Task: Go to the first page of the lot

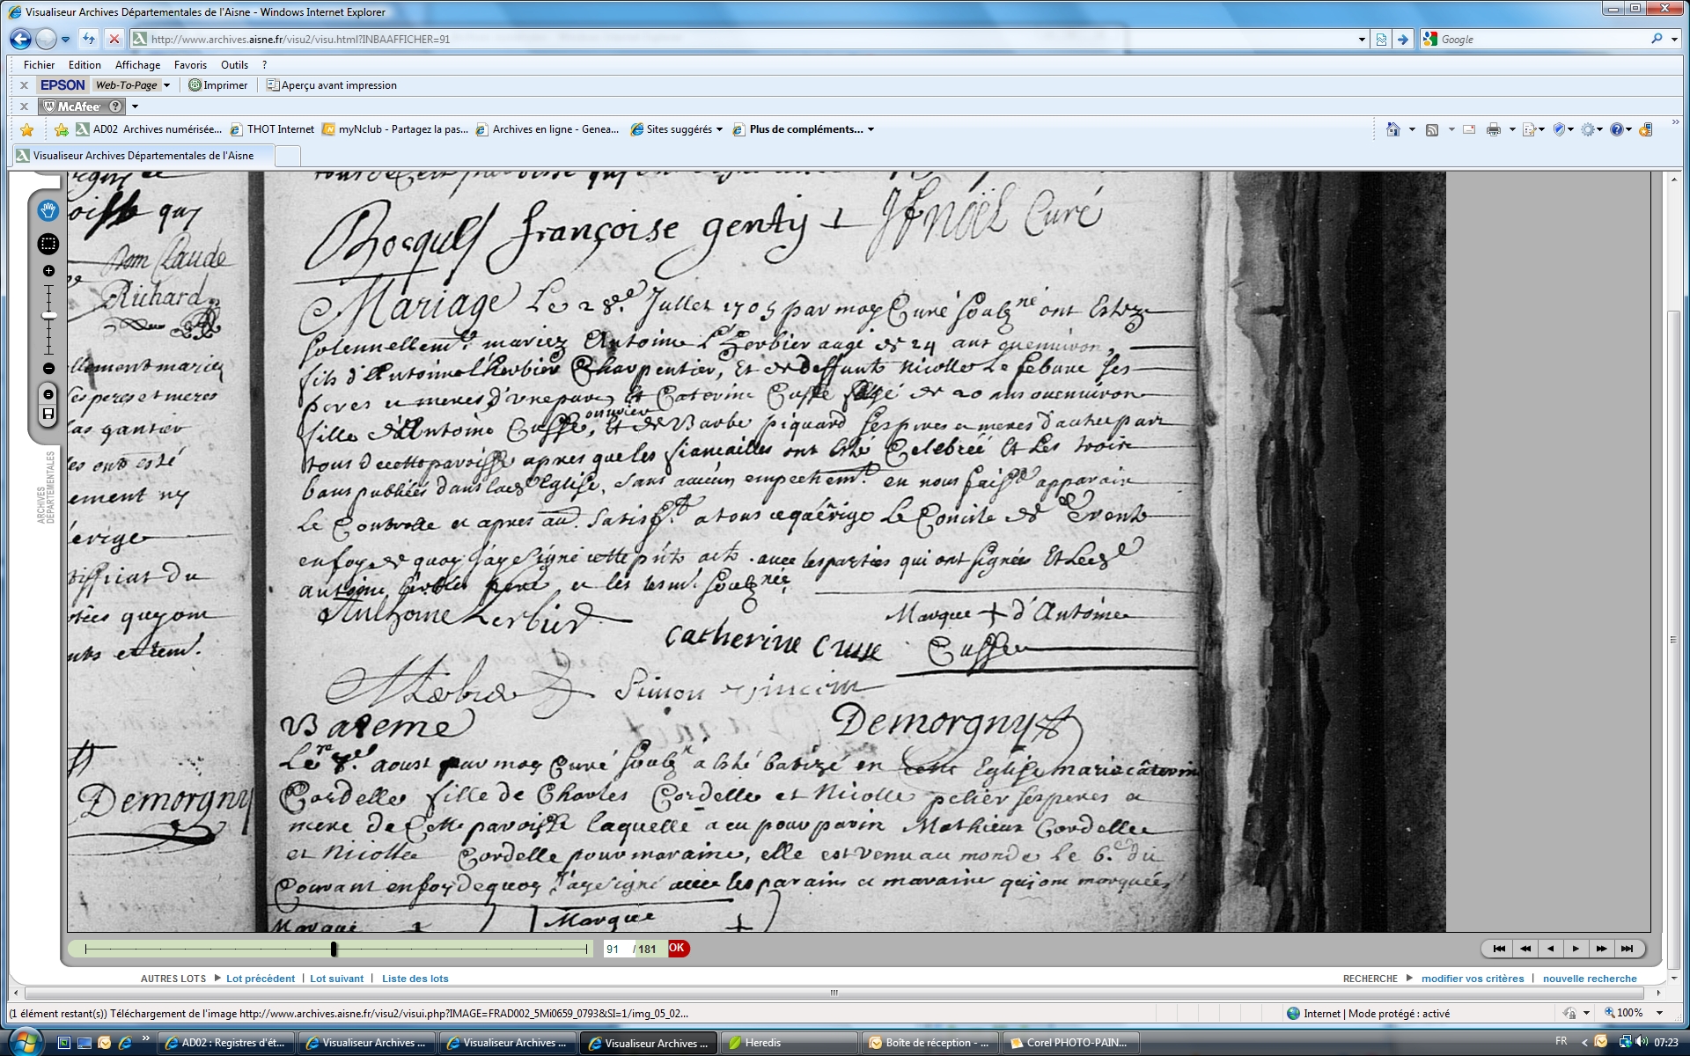Action: 1499,949
